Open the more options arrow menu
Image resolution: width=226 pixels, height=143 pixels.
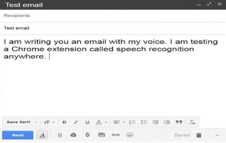tap(217, 135)
